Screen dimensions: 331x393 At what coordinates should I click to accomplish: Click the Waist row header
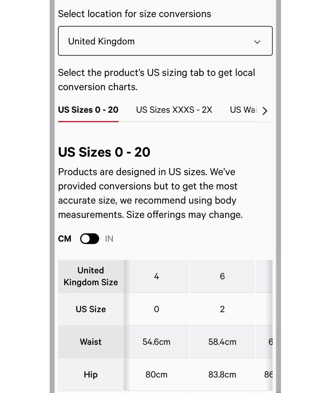[x=91, y=342]
